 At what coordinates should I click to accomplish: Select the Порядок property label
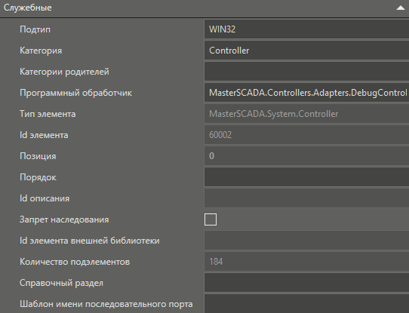(x=38, y=177)
